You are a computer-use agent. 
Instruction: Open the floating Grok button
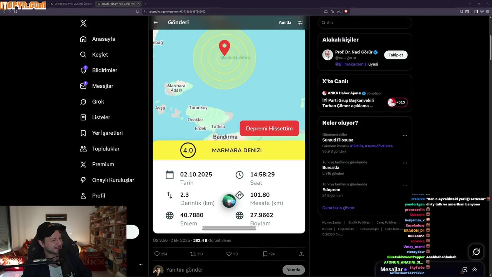pos(476,252)
